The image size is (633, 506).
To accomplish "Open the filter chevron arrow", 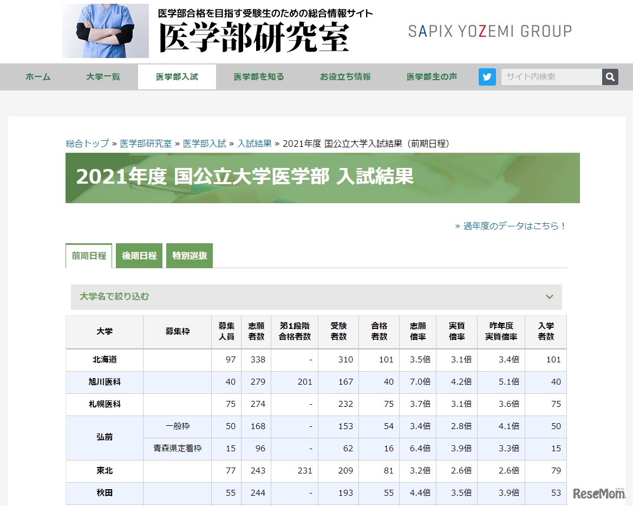I will [549, 297].
